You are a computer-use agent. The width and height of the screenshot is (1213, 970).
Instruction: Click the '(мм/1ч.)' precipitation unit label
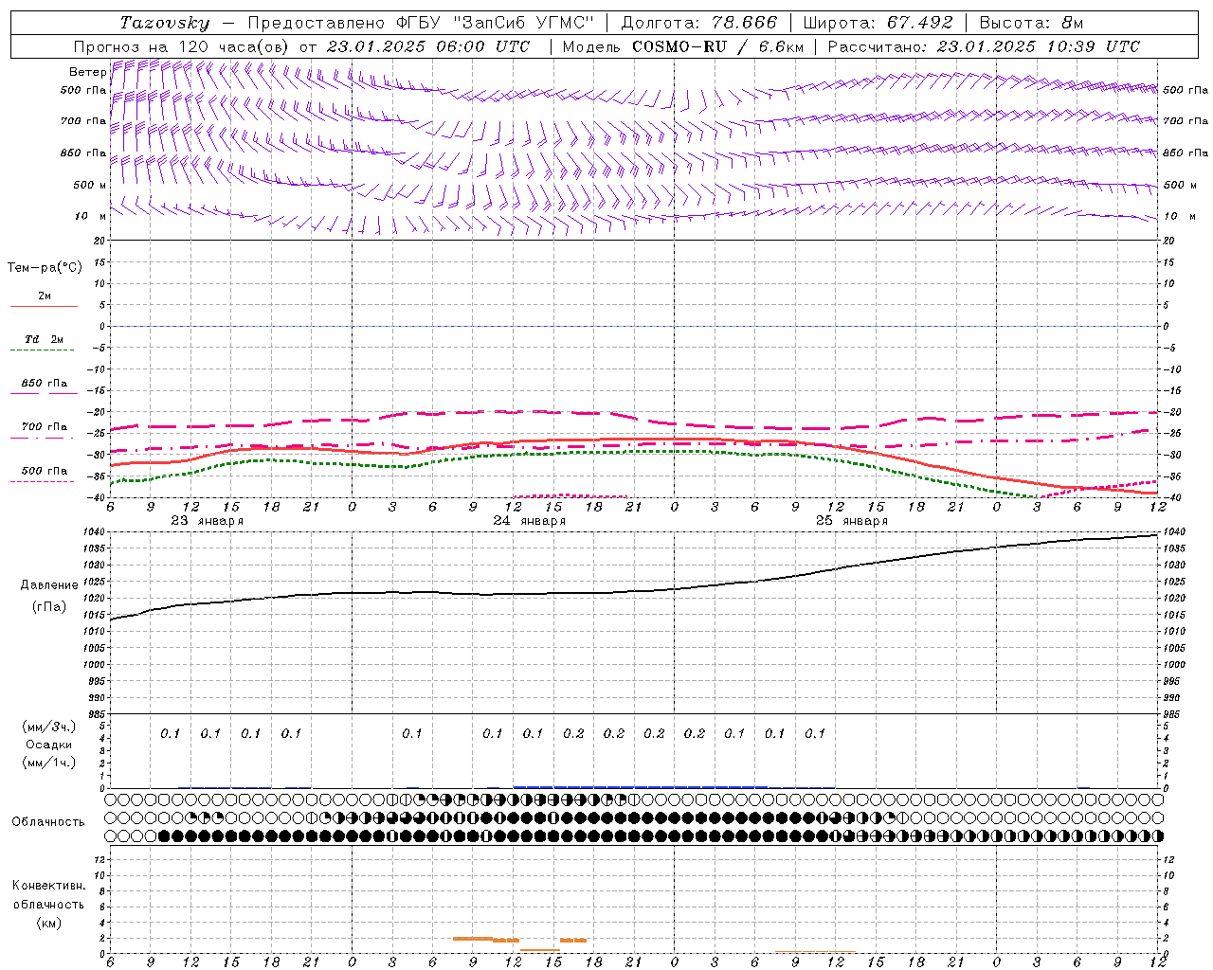49,763
